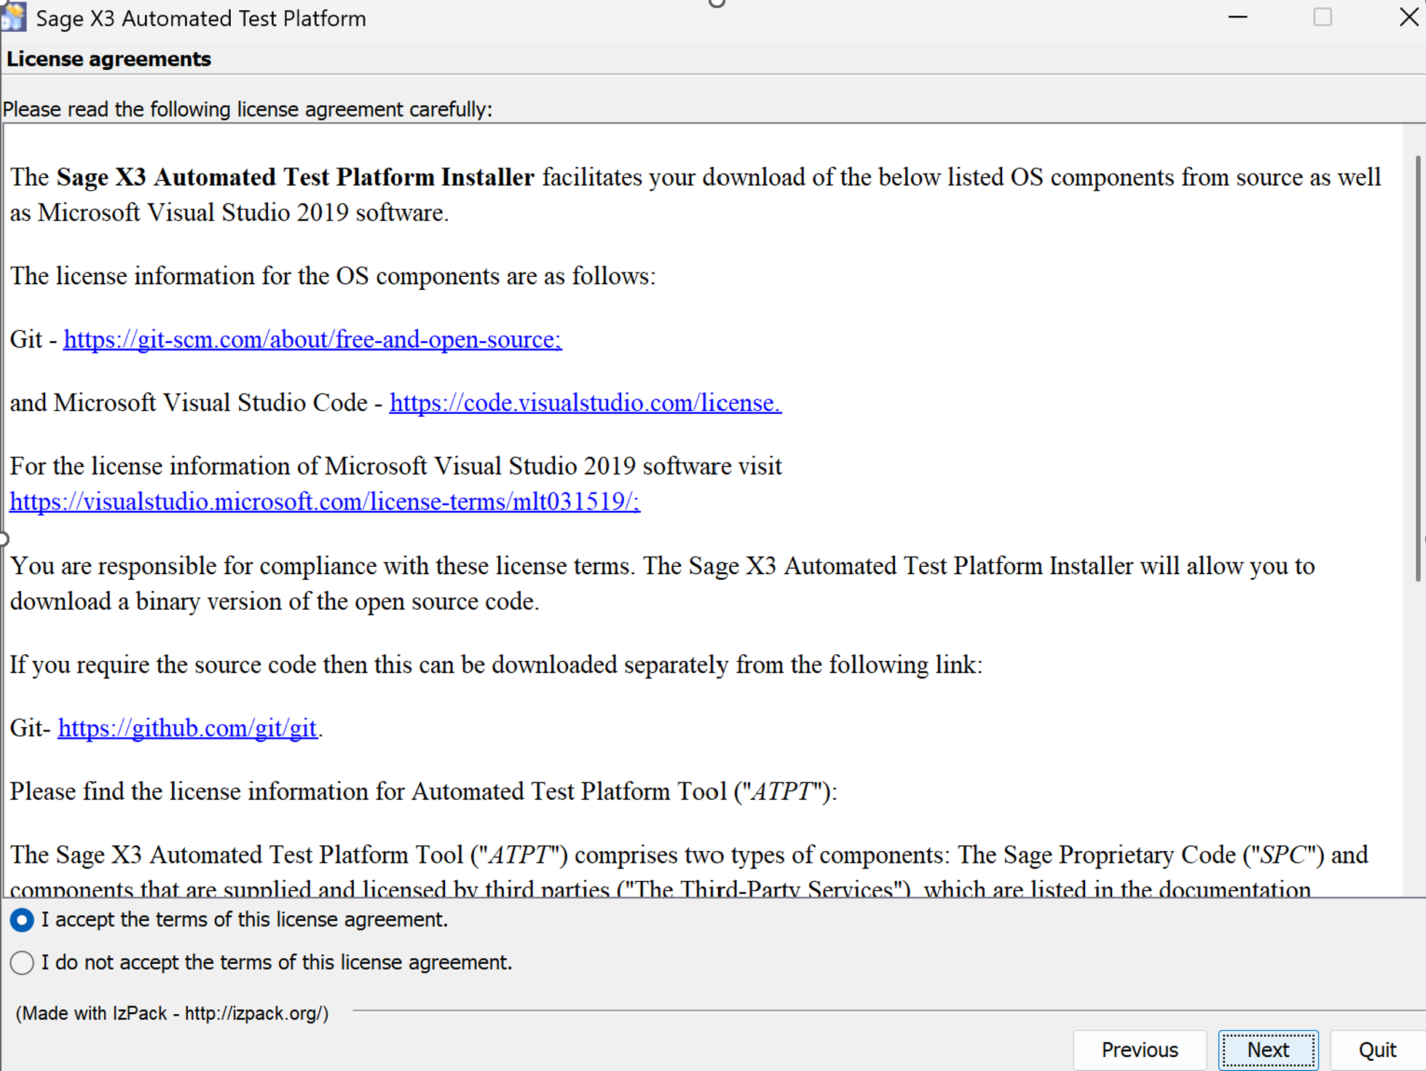Image resolution: width=1426 pixels, height=1071 pixels.
Task: Select 'I do not accept the terms' radio button
Action: tap(22, 962)
